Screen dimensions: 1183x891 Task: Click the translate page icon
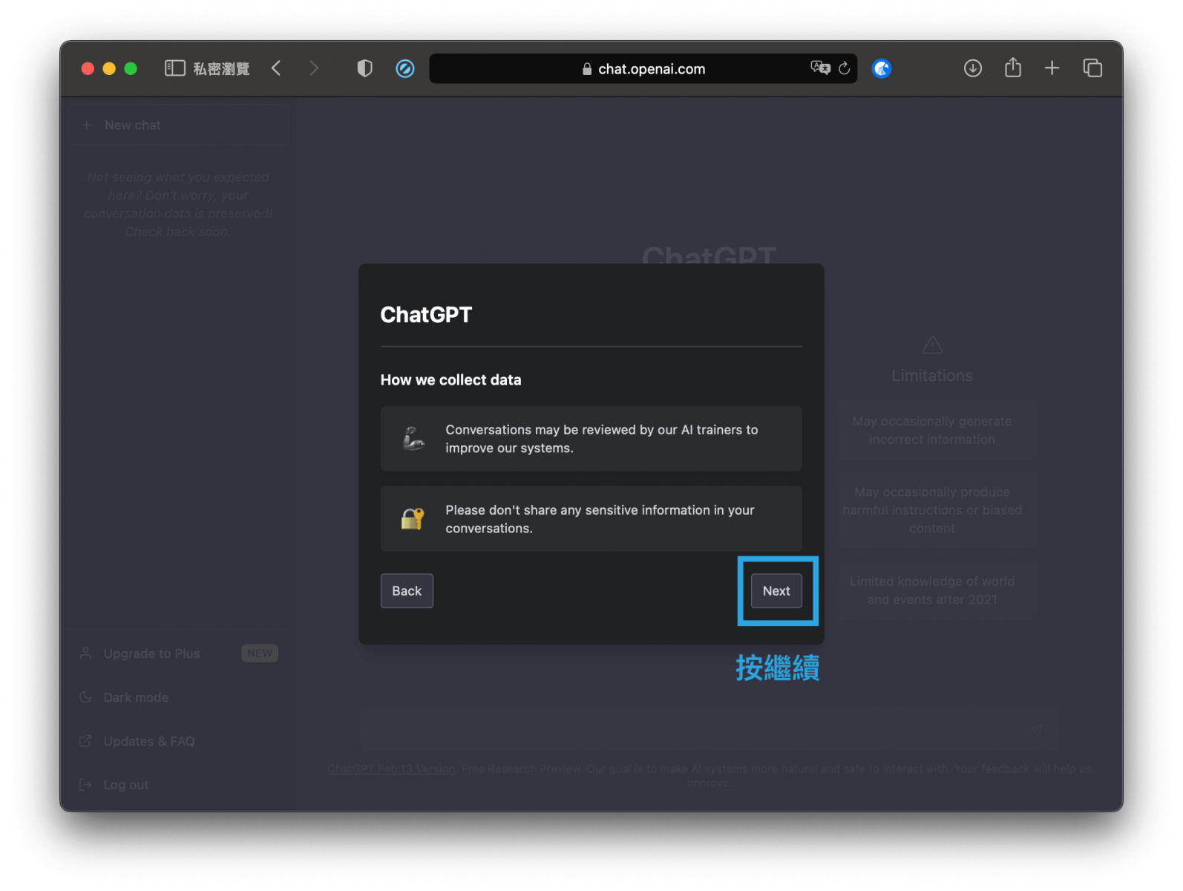(x=820, y=68)
